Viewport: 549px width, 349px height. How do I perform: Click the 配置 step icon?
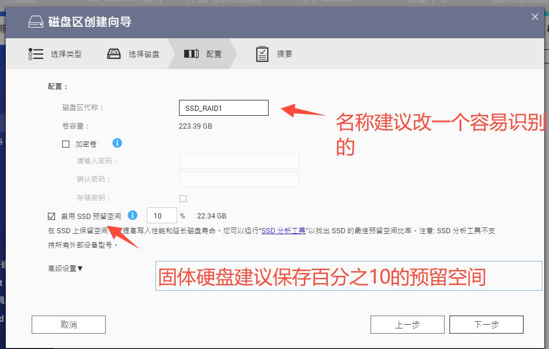tap(191, 54)
